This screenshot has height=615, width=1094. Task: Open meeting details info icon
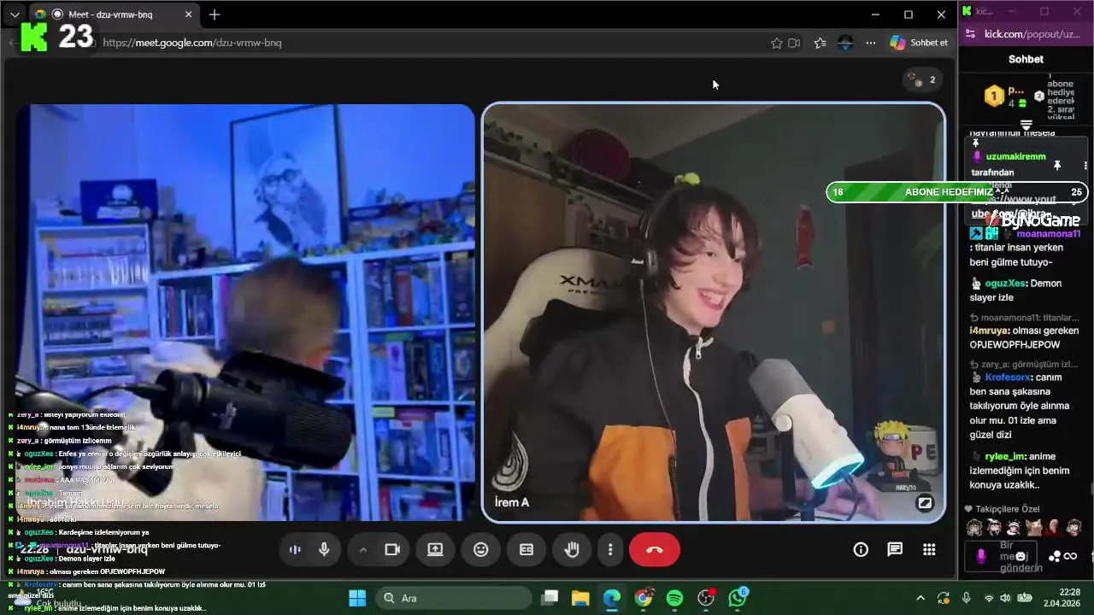coord(861,549)
